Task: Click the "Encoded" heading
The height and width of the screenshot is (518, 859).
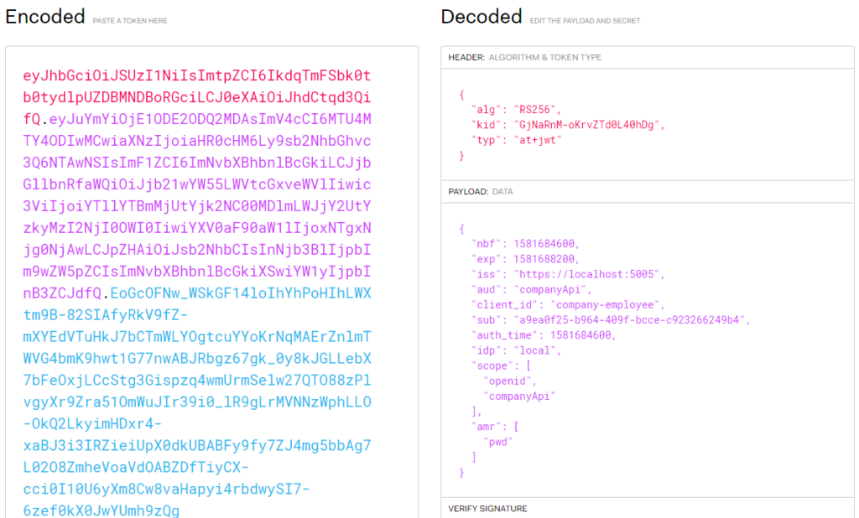Action: [x=45, y=16]
